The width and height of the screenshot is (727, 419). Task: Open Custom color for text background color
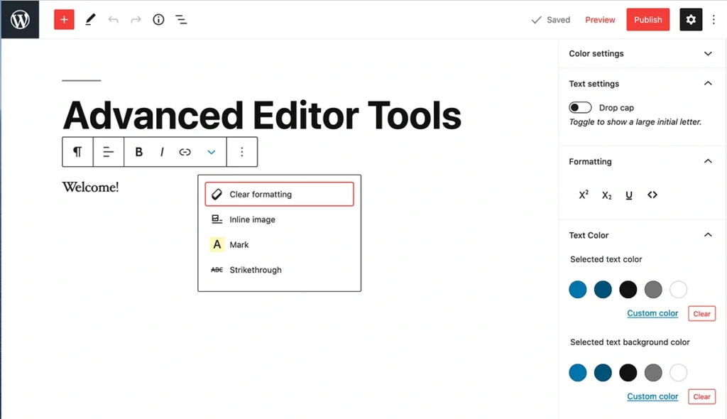point(652,396)
